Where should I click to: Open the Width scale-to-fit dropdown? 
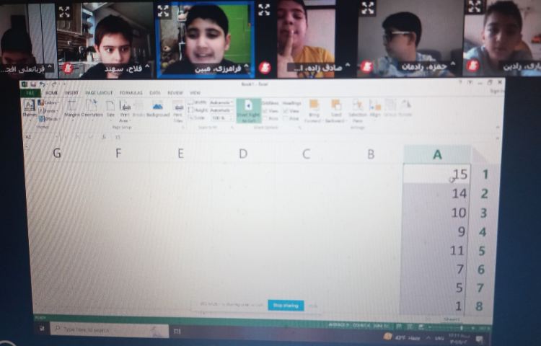pos(221,102)
